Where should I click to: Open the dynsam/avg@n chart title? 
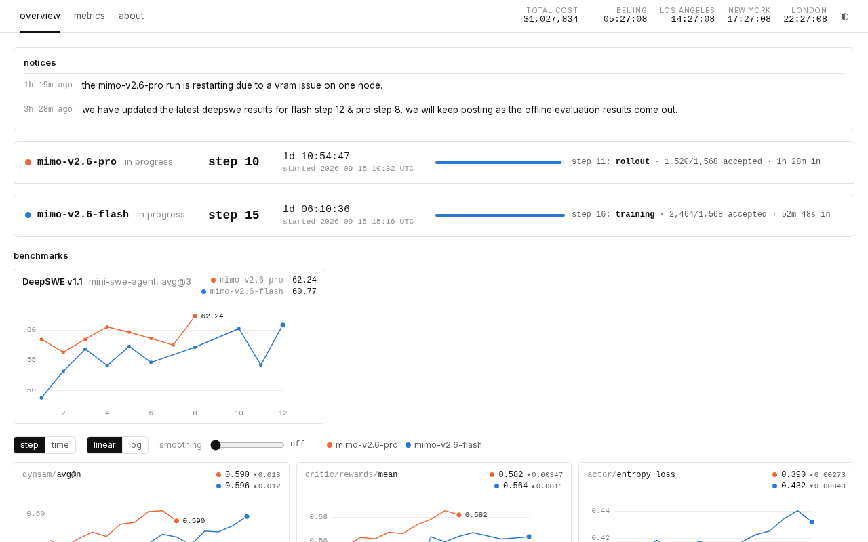(x=52, y=475)
